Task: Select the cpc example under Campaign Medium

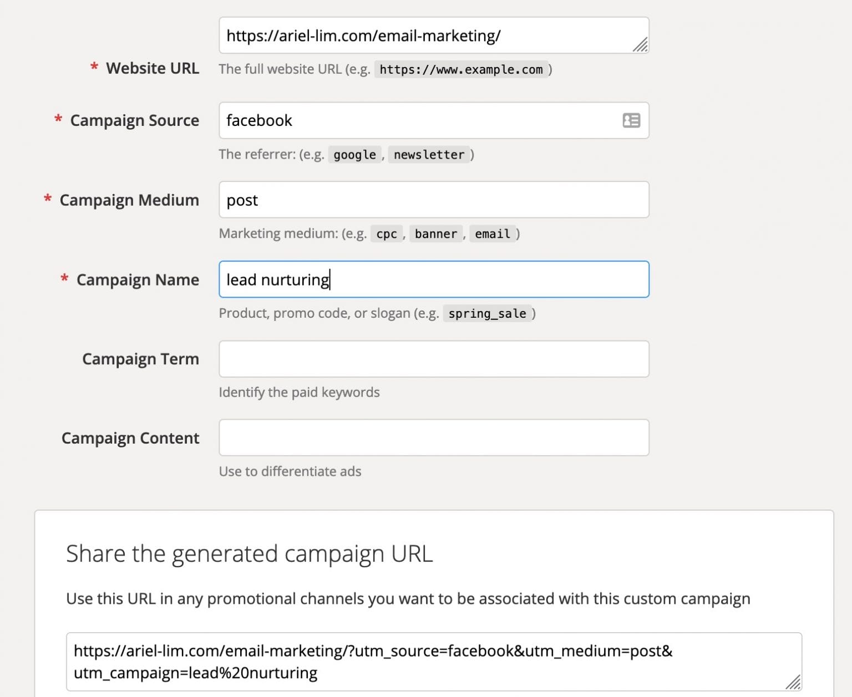Action: [x=386, y=234]
